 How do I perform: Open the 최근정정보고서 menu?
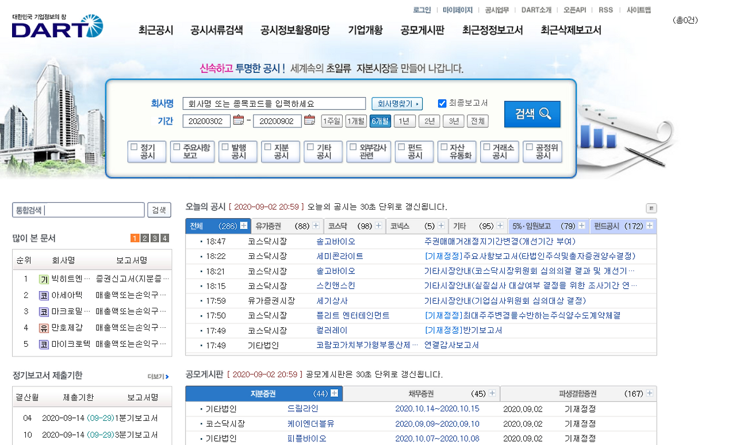(493, 30)
